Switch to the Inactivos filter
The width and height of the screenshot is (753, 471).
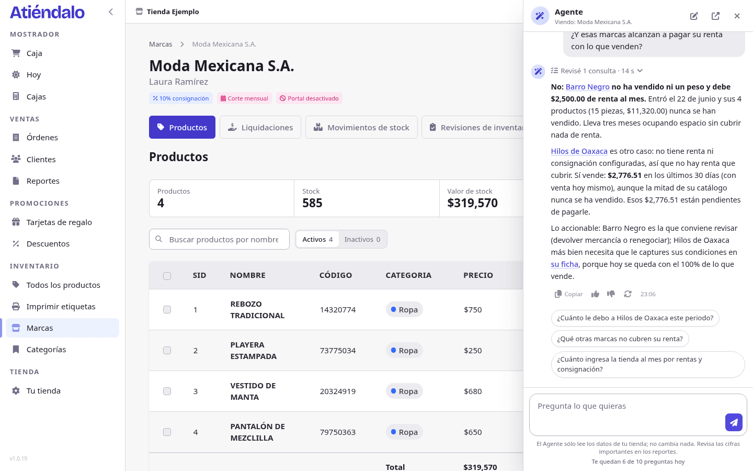[362, 240]
